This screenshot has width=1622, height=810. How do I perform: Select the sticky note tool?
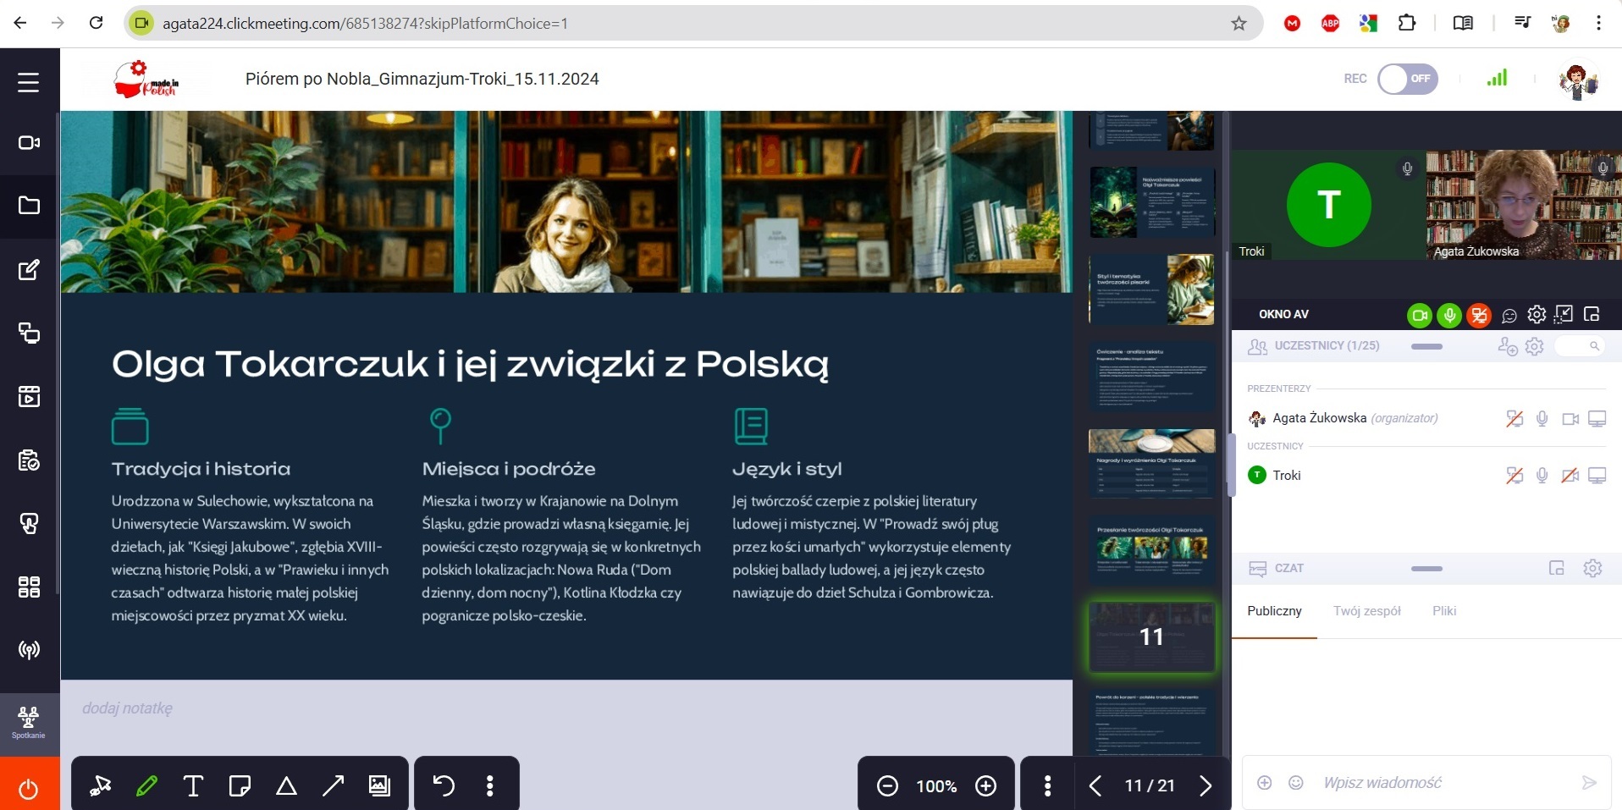(x=240, y=786)
